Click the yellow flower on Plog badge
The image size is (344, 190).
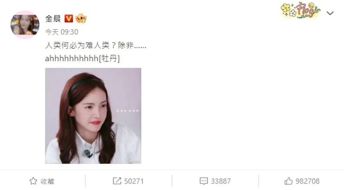pyautogui.click(x=285, y=8)
